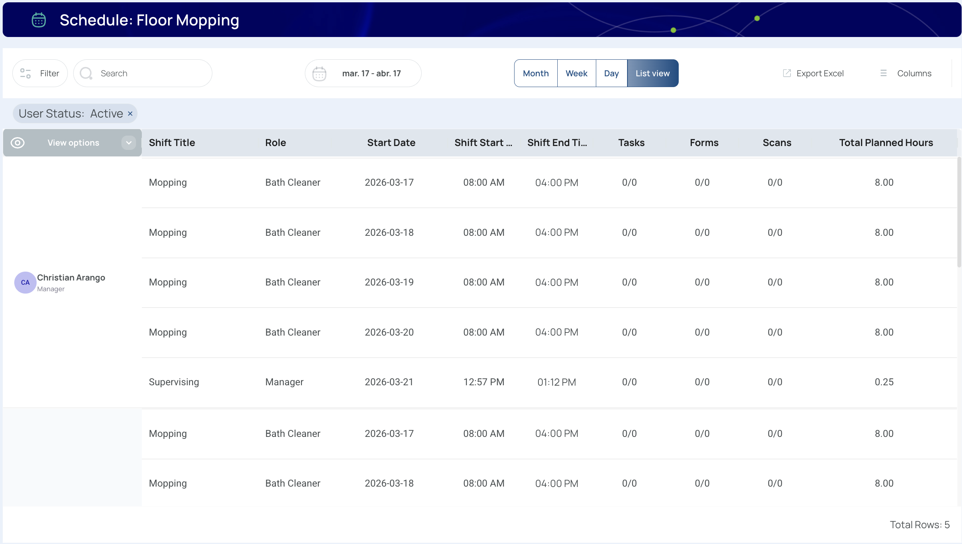The image size is (962, 544).
Task: Expand the View options chevron dropdown
Action: (129, 143)
